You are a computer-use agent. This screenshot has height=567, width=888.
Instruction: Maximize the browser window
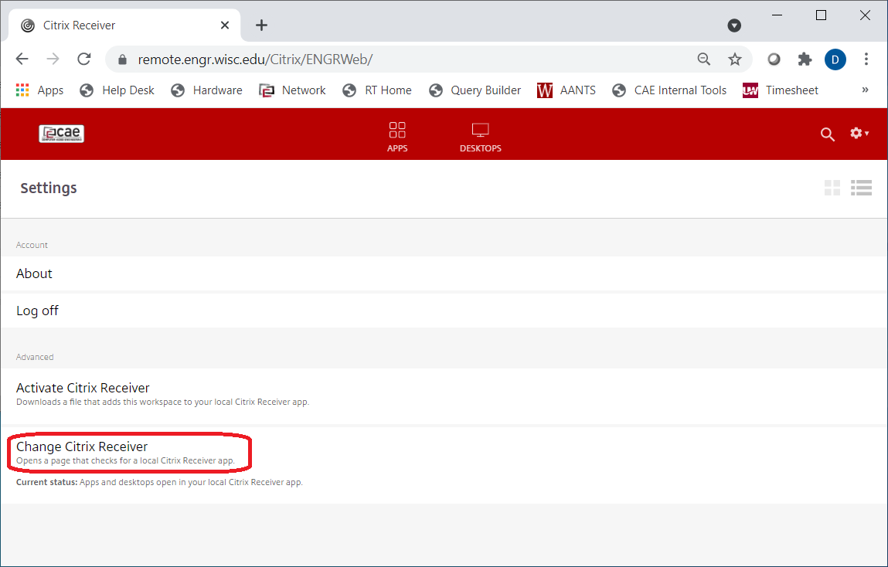[821, 15]
